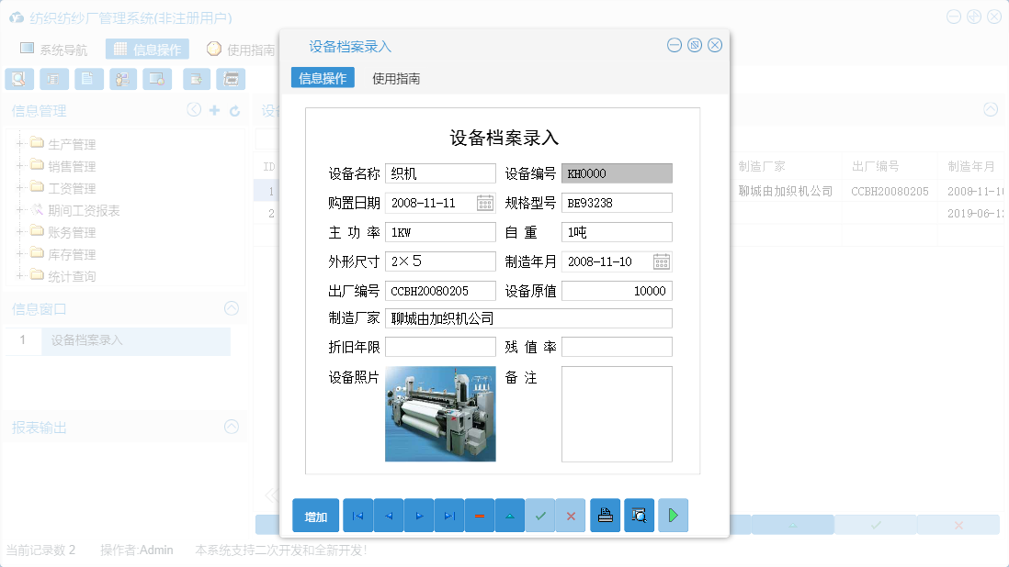Open the print icon in the record toolbar

click(x=605, y=515)
